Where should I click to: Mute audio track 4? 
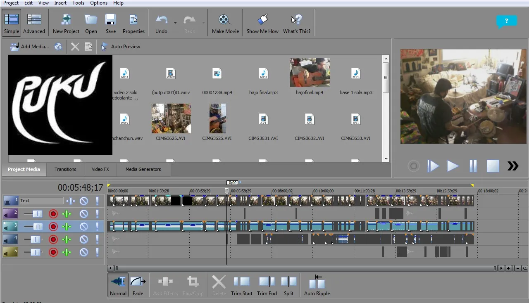(x=84, y=239)
